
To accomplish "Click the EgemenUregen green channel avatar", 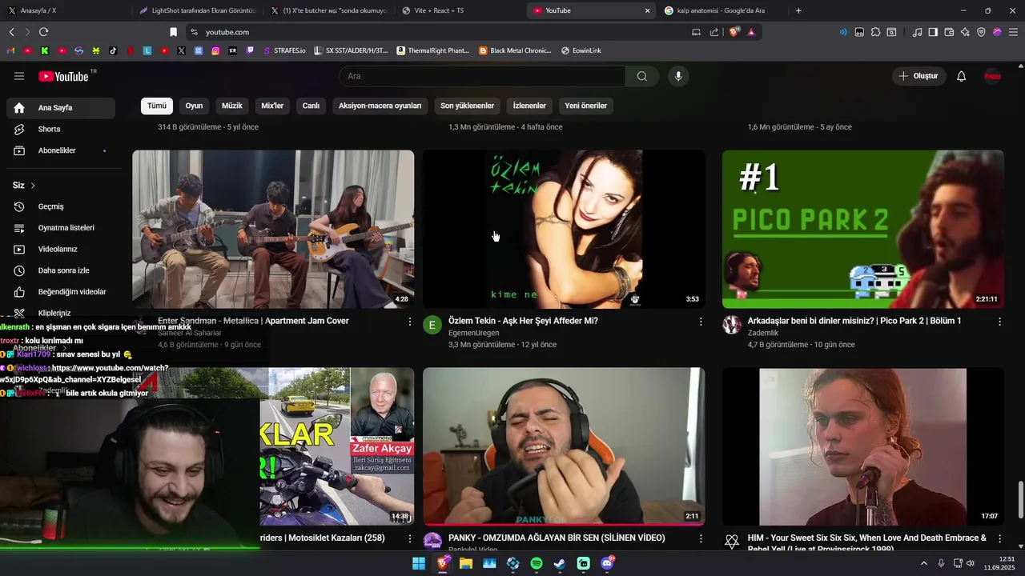I will click(x=432, y=325).
